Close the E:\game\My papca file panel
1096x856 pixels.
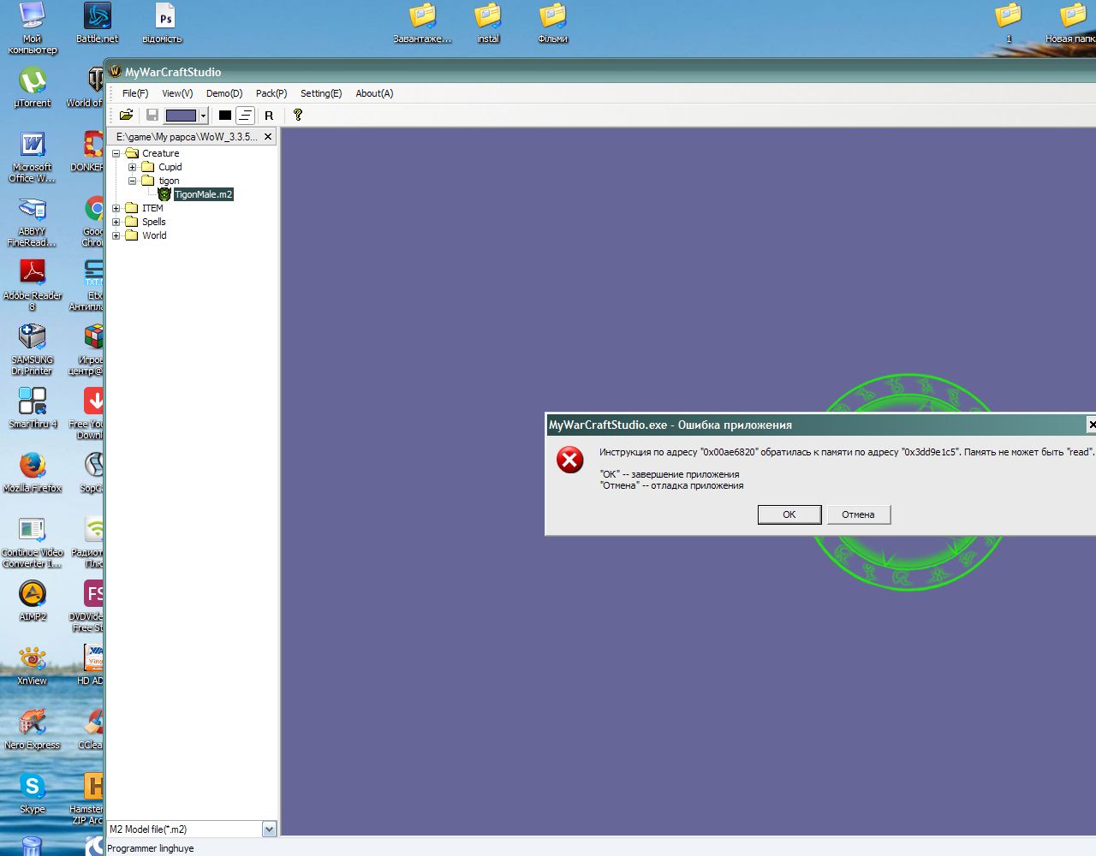[268, 136]
